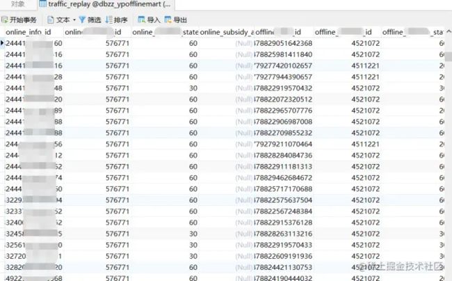Select cell 178822575637504
This screenshot has height=281, width=452.
[x=283, y=200]
